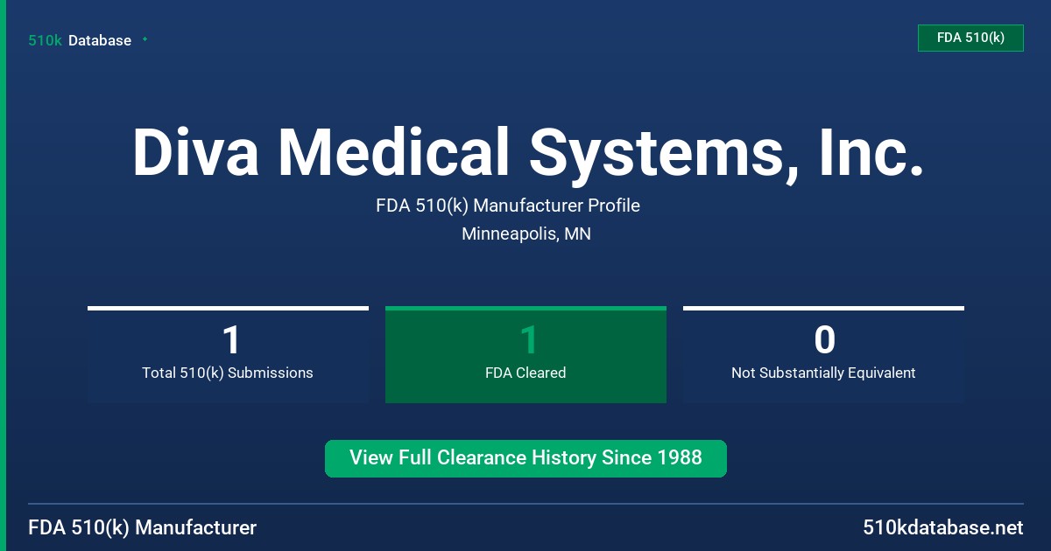The height and width of the screenshot is (551, 1051).
Task: Click the 510k Database logo text
Action: coord(80,40)
